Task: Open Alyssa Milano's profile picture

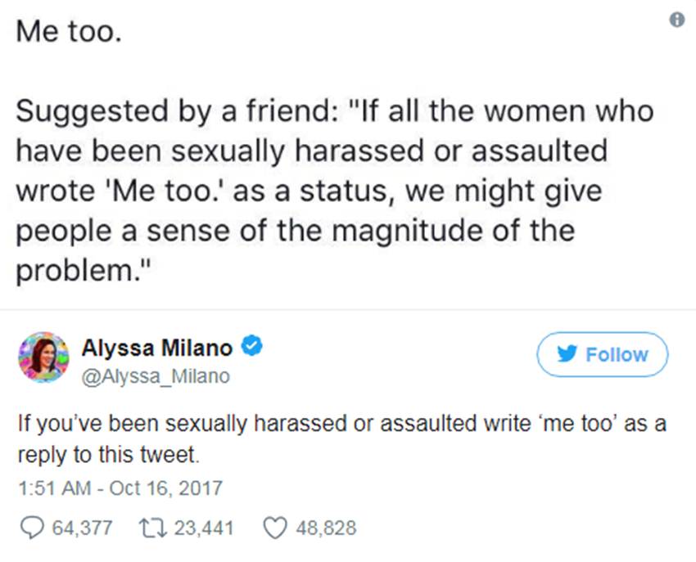Action: click(x=43, y=356)
